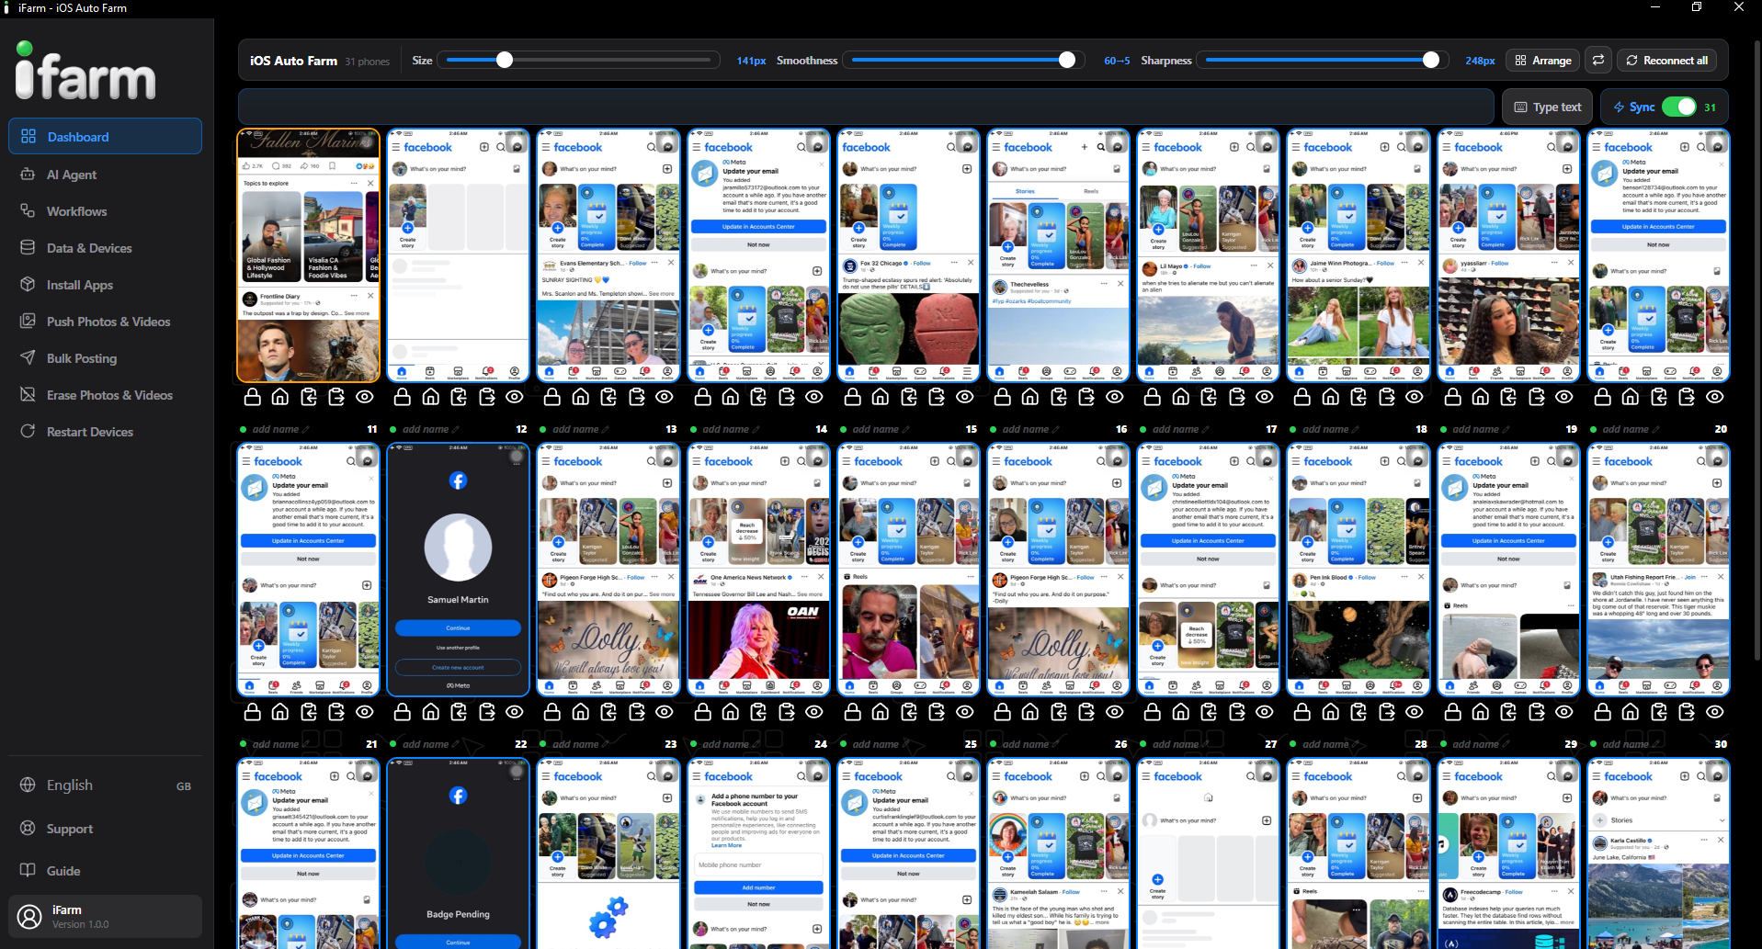Image resolution: width=1762 pixels, height=949 pixels.
Task: Click lock icon under phone 14 One America News
Action: [702, 712]
